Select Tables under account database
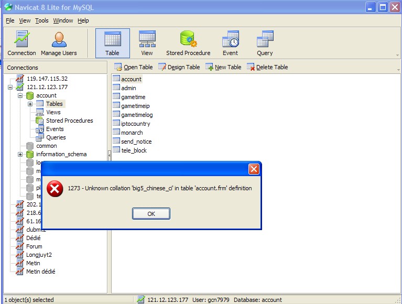 (55, 104)
